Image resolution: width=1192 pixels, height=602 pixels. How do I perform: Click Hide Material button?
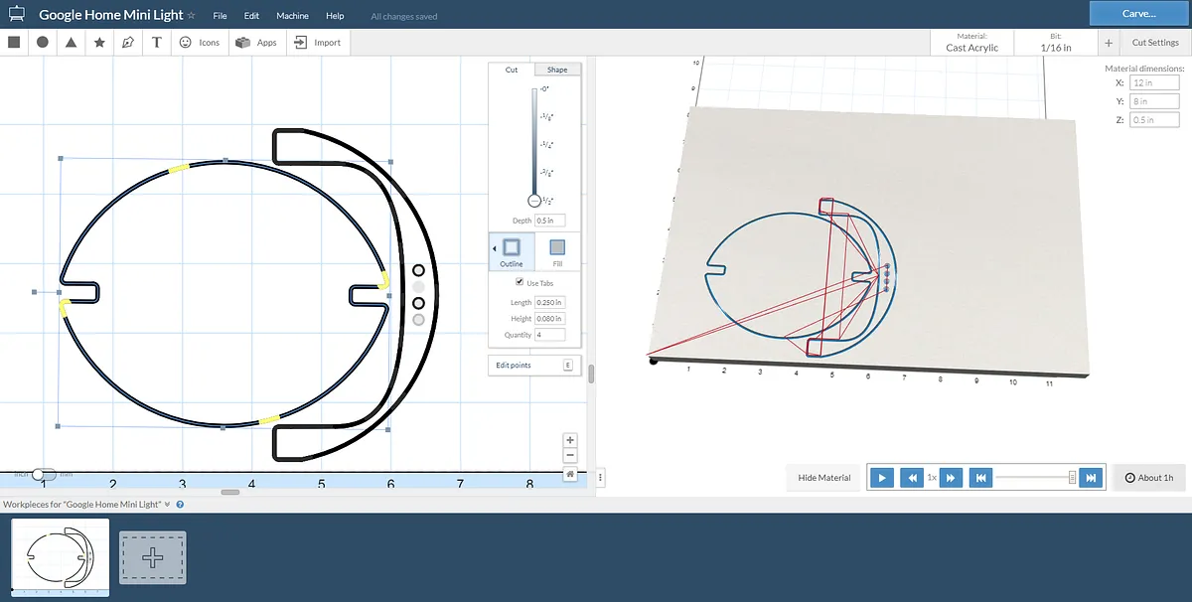click(824, 478)
